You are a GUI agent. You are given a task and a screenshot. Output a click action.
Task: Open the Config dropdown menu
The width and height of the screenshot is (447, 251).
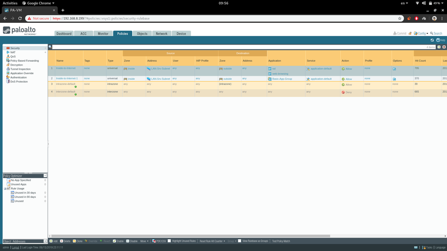point(421,33)
